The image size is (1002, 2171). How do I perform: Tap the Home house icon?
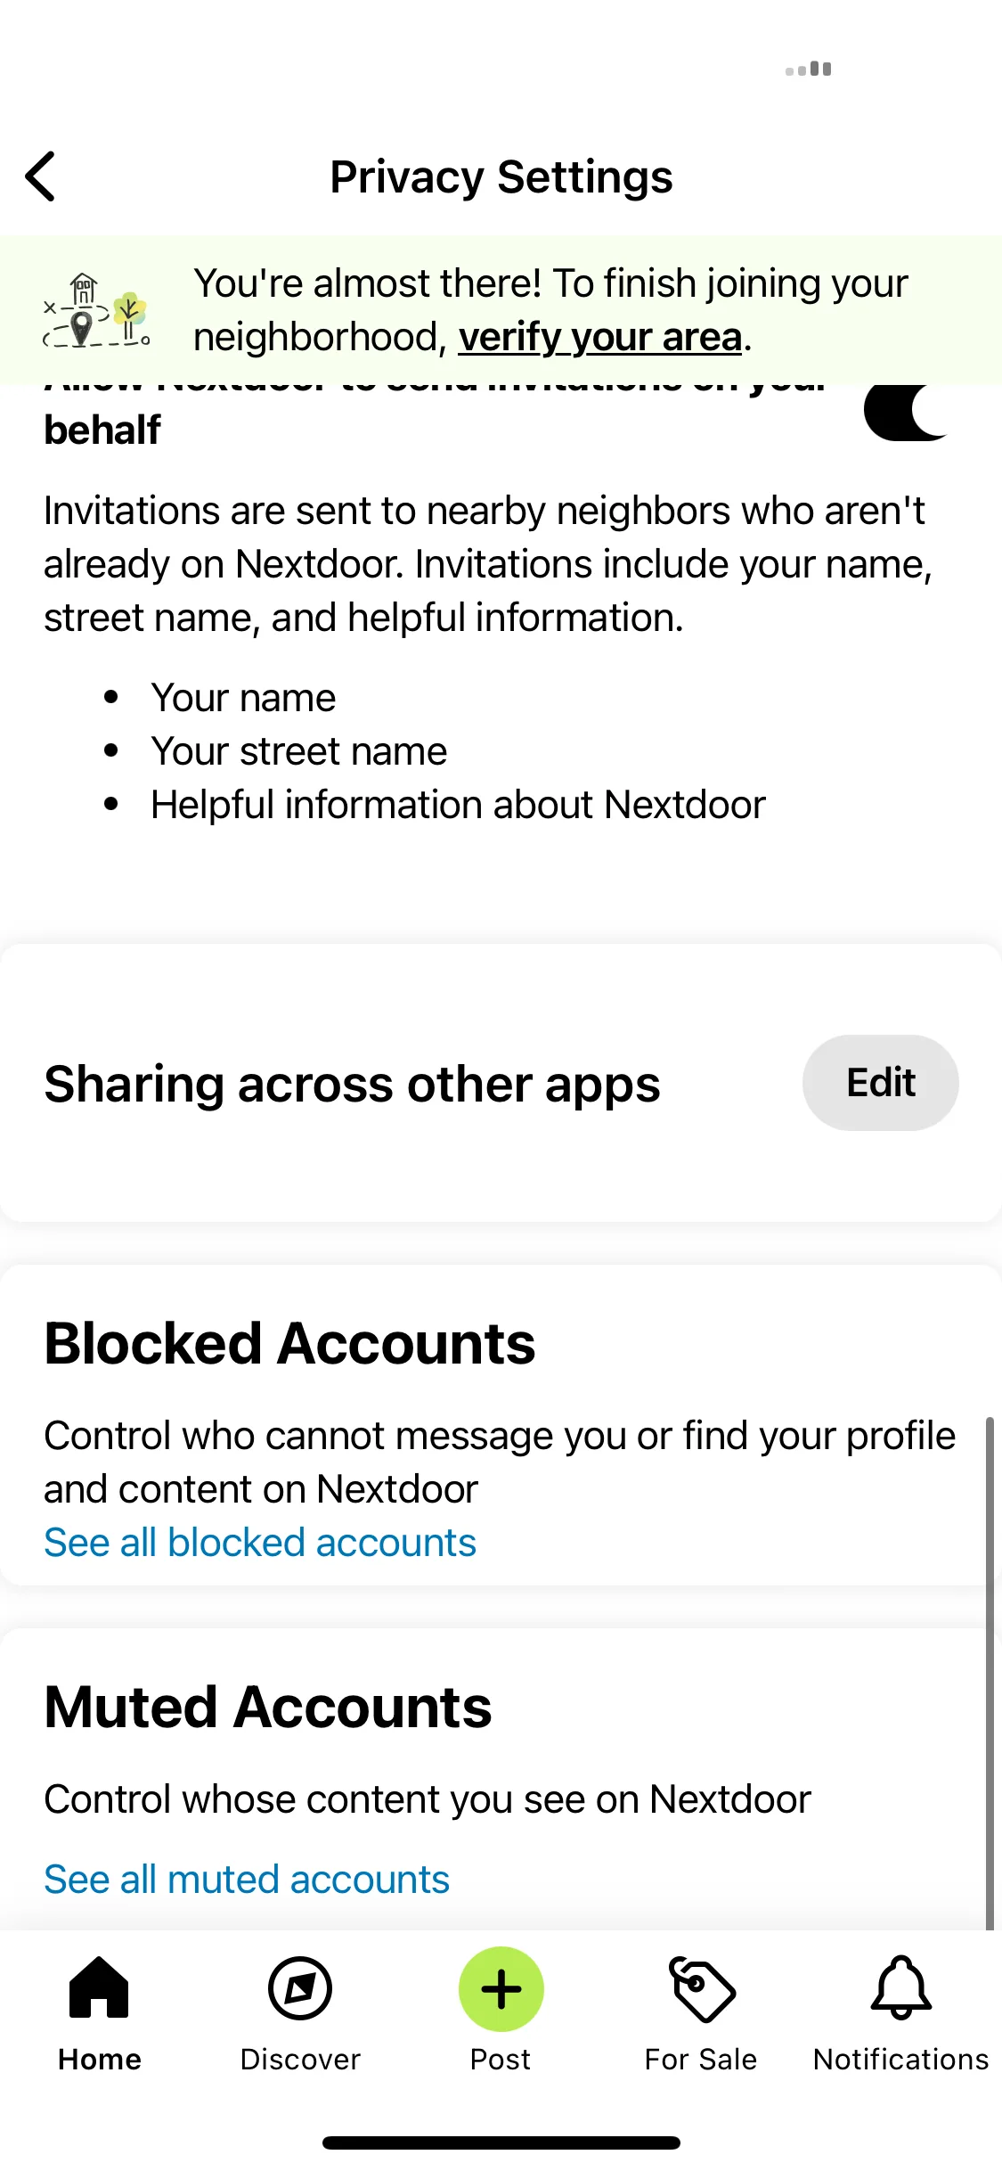point(99,1987)
